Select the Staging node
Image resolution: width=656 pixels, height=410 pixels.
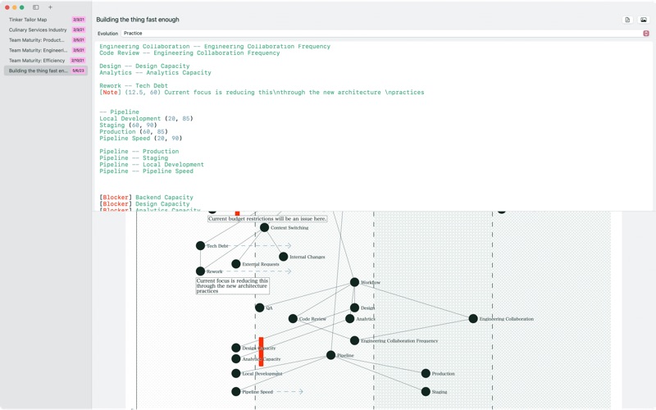coord(426,392)
